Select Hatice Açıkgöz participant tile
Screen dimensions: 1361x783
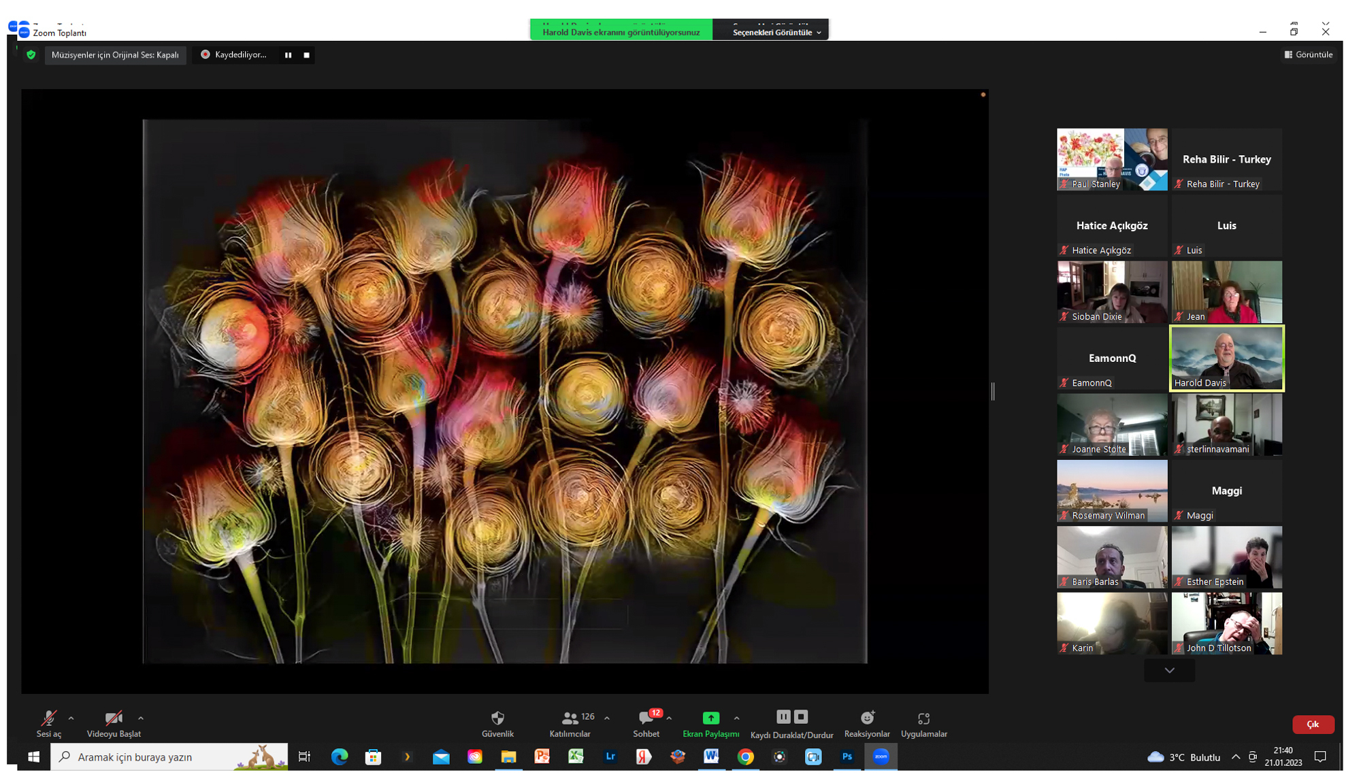(1112, 226)
